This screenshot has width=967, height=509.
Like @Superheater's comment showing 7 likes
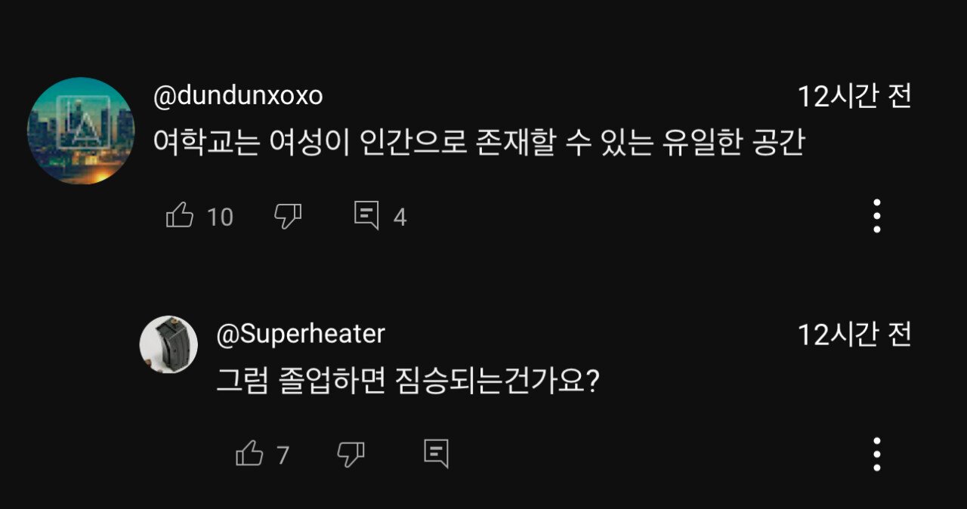(x=250, y=454)
